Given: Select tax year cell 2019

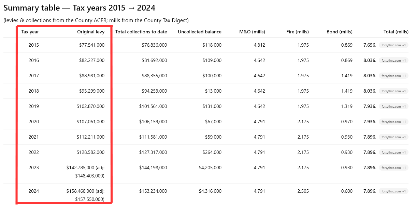Looking at the screenshot, I should pyautogui.click(x=34, y=106).
